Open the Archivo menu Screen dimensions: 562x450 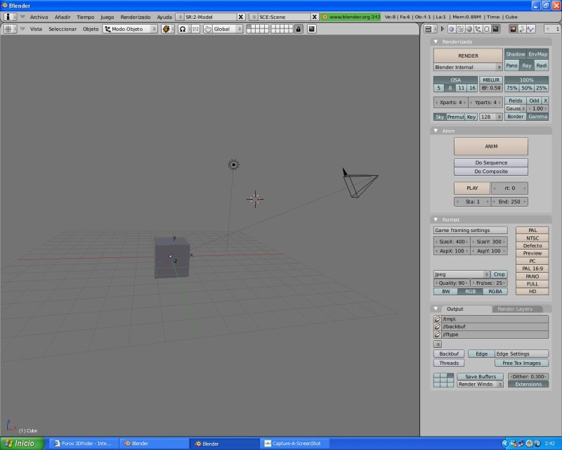click(x=39, y=17)
